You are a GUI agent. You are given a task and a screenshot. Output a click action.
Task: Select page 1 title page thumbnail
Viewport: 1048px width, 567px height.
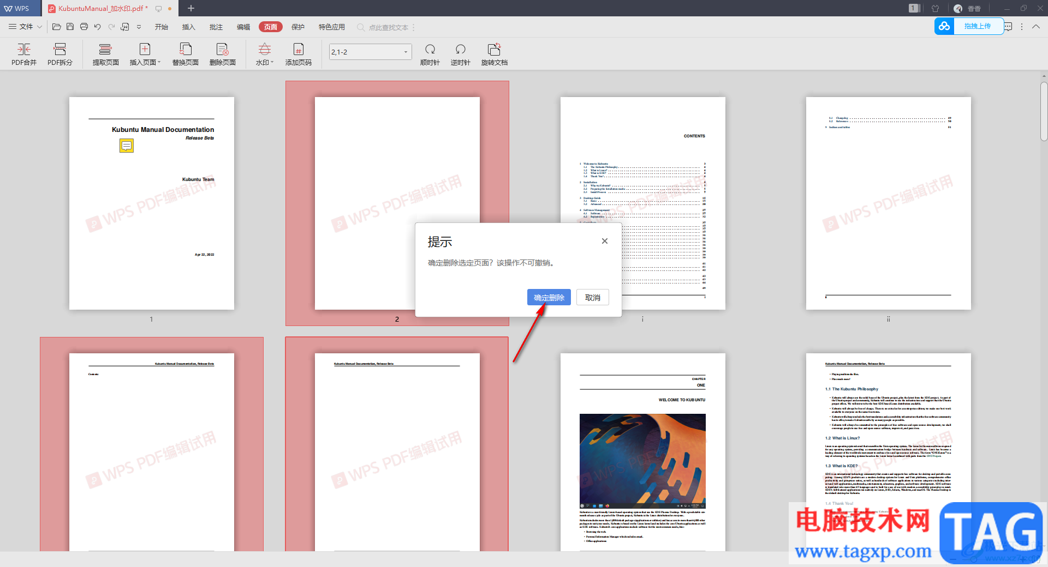click(x=152, y=203)
